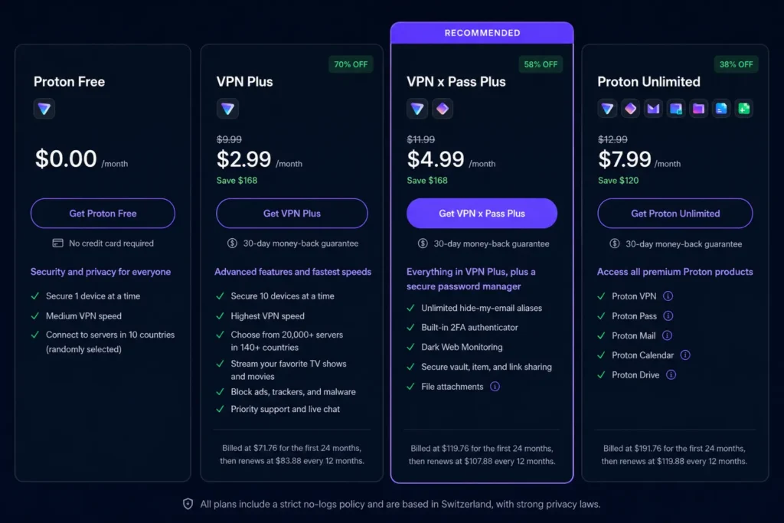Click the blue Proton Docs icon in Proton Unlimited

pos(720,109)
